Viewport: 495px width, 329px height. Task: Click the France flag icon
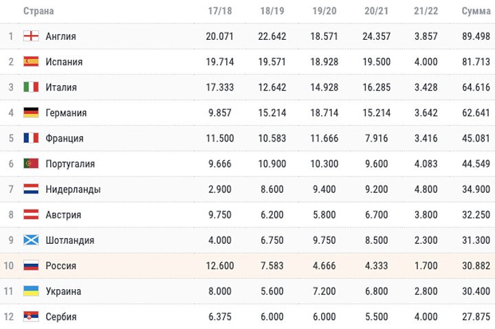(31, 138)
